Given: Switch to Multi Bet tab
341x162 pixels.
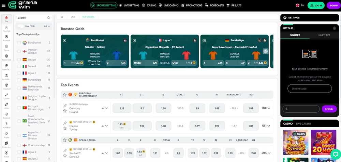Looking at the screenshot, I should click(324, 35).
